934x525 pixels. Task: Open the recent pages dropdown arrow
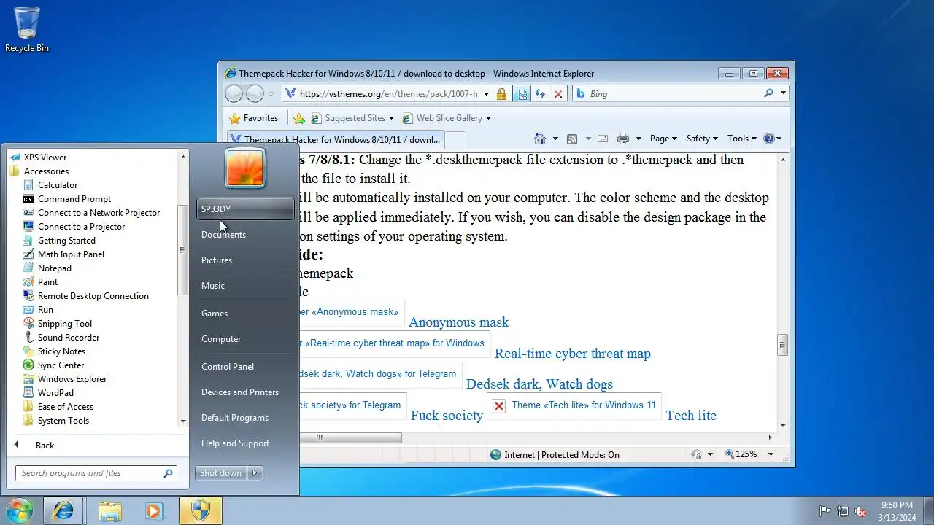[x=271, y=94]
